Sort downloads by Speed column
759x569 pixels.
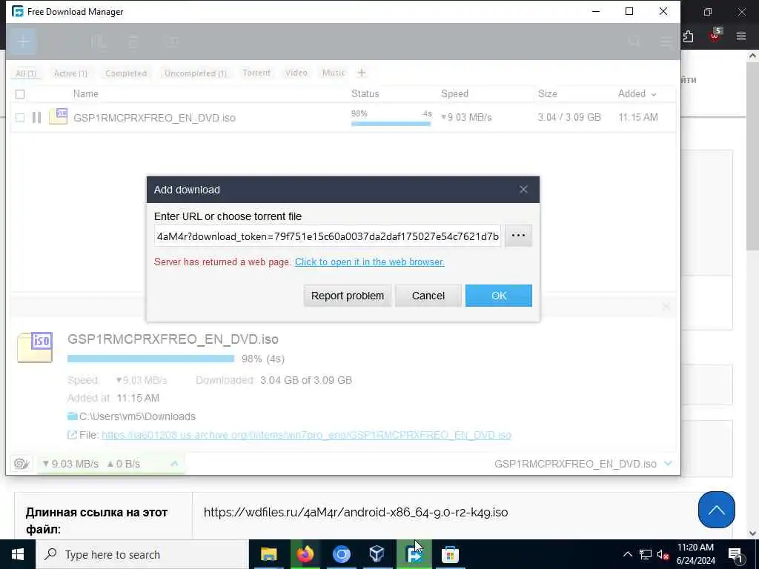454,94
